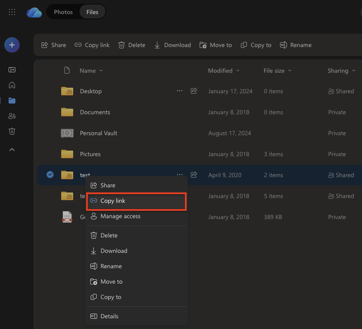362x329 pixels.
Task: Click Download in the top toolbar
Action: pyautogui.click(x=172, y=45)
